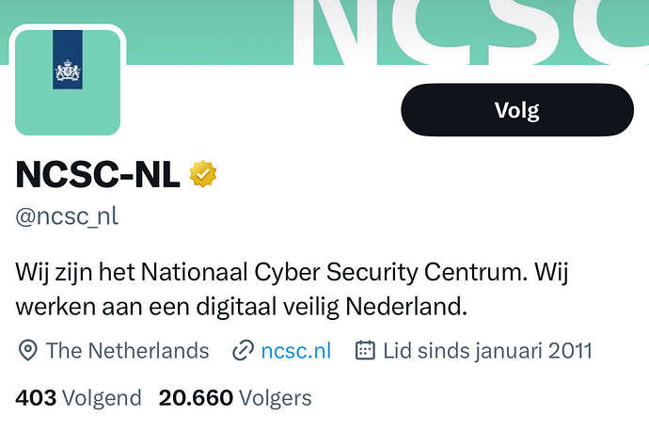Click the large NCSC letters in banner
The width and height of the screenshot is (649, 431).
click(471, 32)
